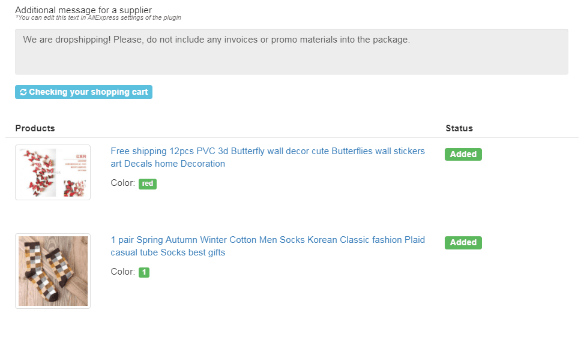Click 'casual tube Socks best gifts' title text
This screenshot has width=587, height=337.
click(167, 252)
